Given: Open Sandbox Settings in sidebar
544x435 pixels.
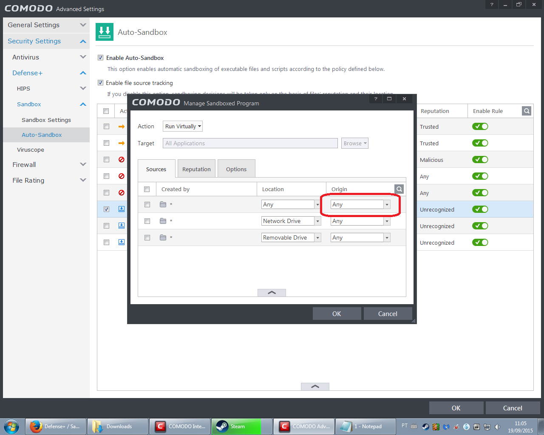Looking at the screenshot, I should [46, 120].
